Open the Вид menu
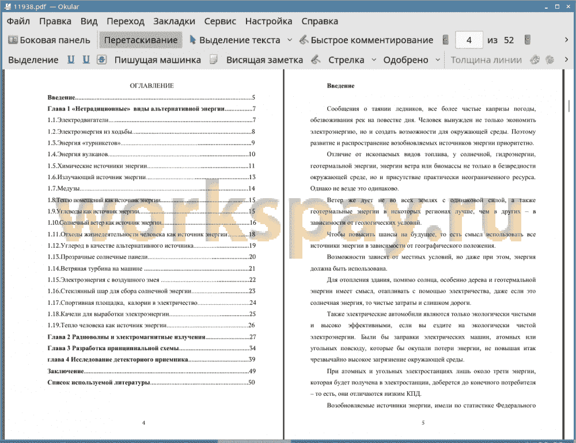The height and width of the screenshot is (443, 576). click(x=89, y=21)
